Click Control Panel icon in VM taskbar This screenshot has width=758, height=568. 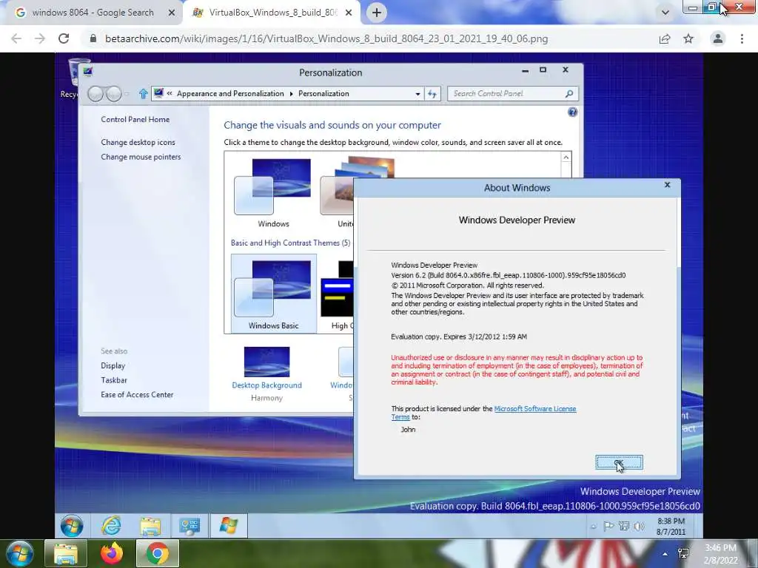click(x=189, y=526)
